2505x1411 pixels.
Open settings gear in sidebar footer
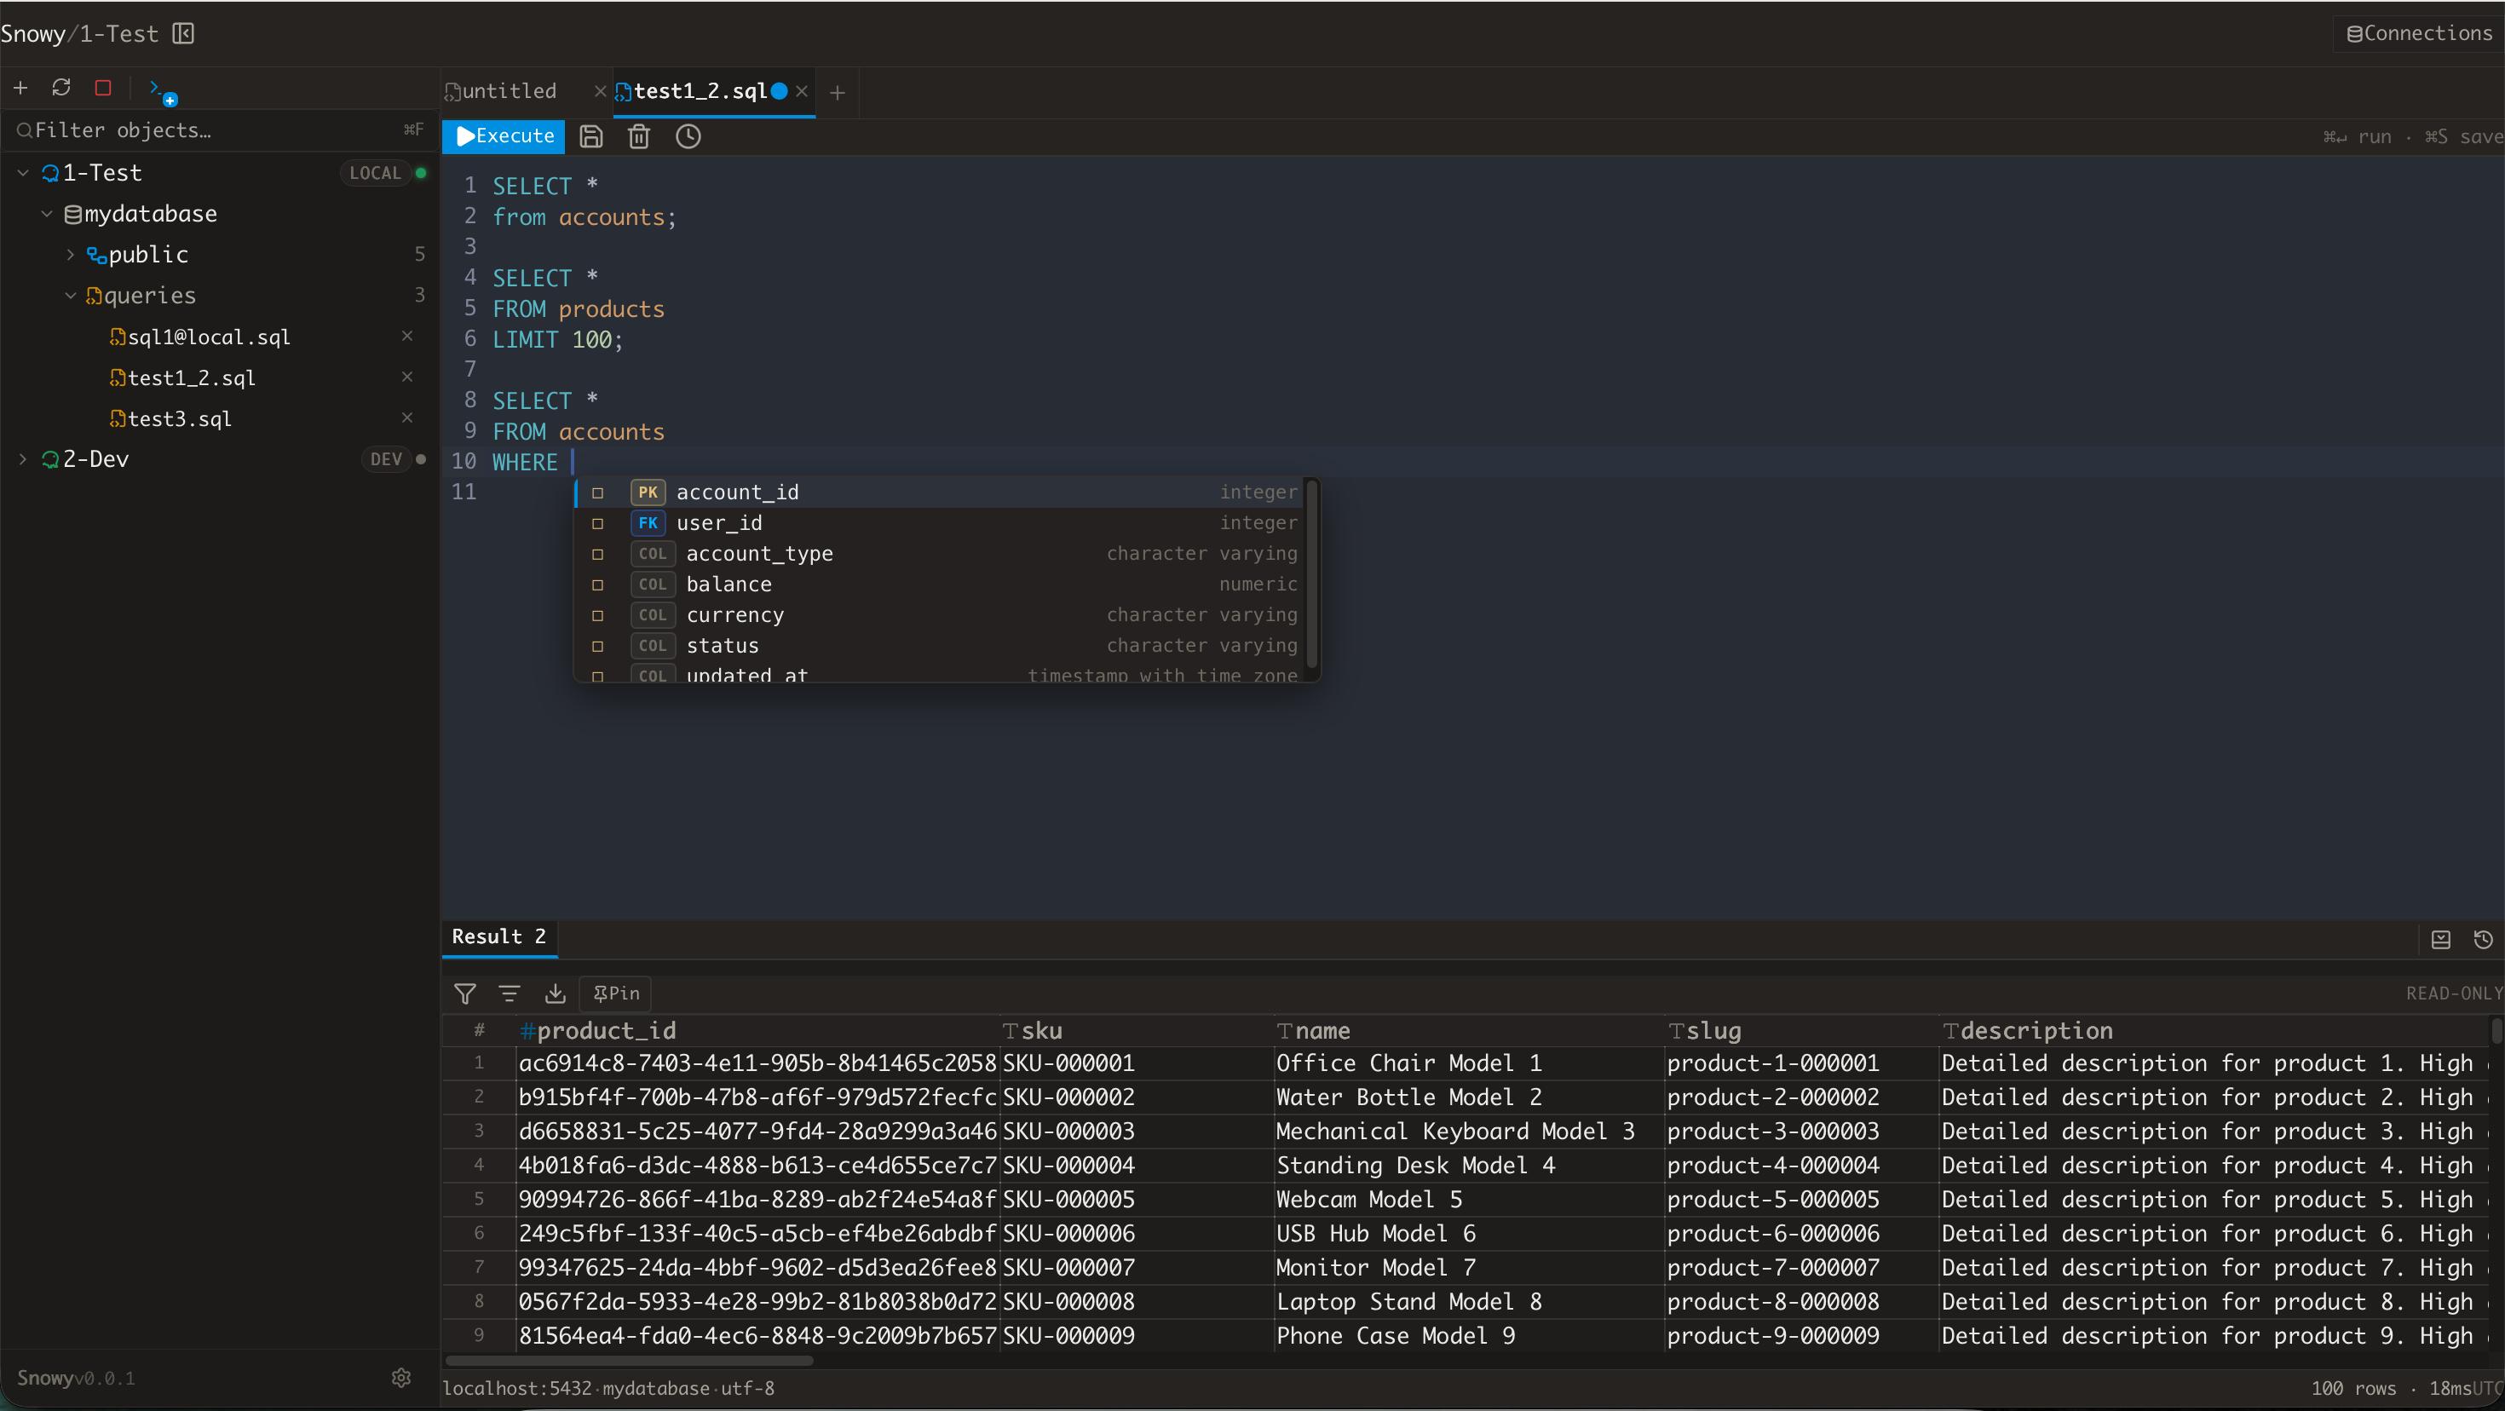click(x=400, y=1378)
